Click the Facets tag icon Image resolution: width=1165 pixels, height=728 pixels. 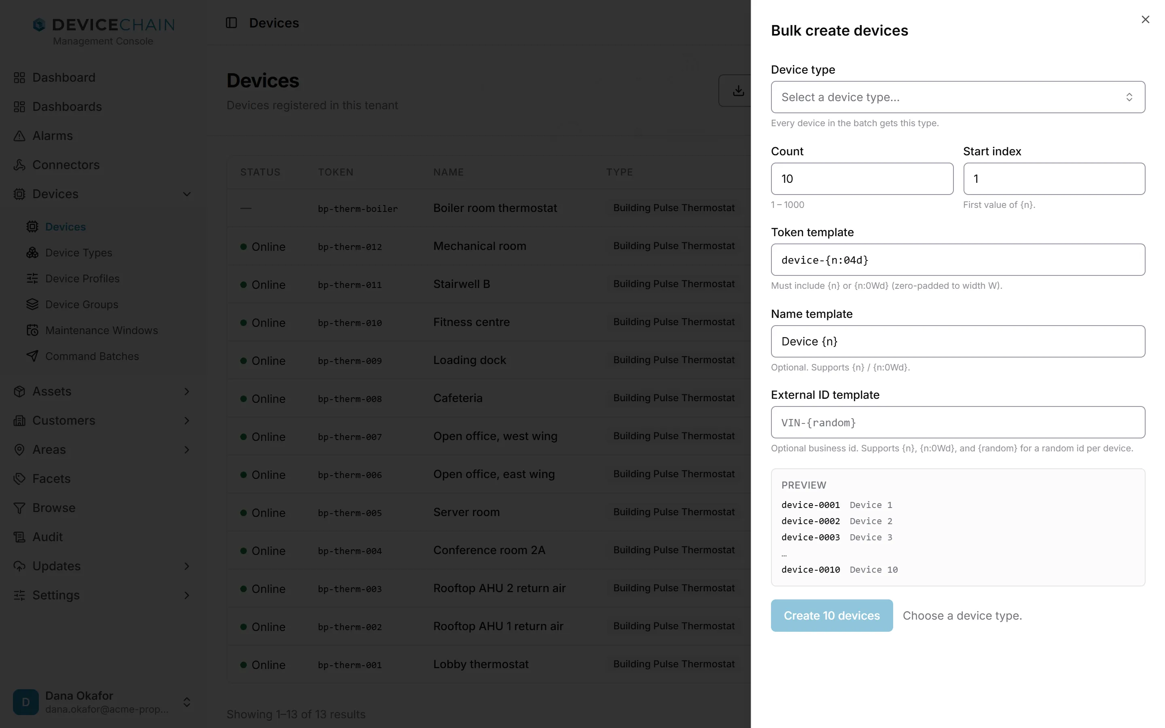tap(19, 478)
